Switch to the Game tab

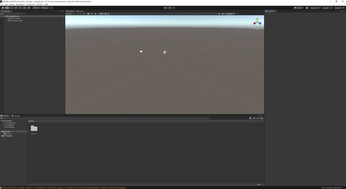point(80,11)
